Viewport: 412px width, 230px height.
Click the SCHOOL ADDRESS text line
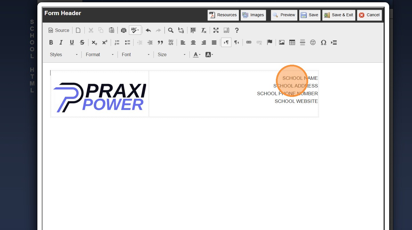point(296,86)
